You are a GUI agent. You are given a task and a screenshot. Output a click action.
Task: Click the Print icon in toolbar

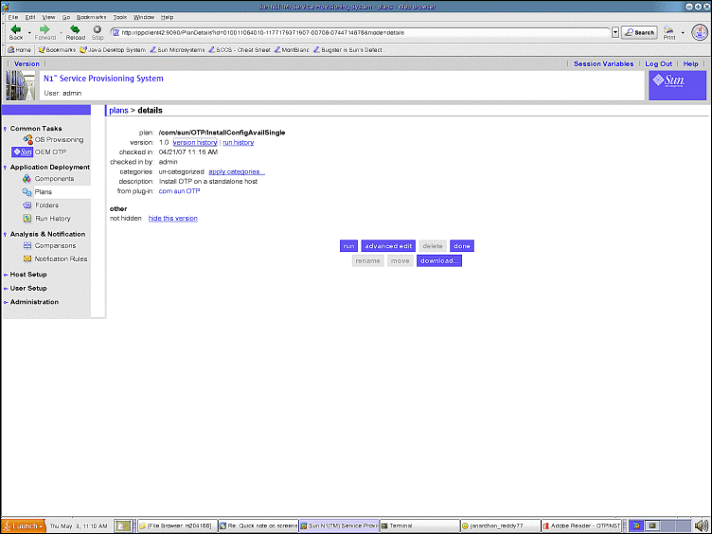(x=668, y=30)
